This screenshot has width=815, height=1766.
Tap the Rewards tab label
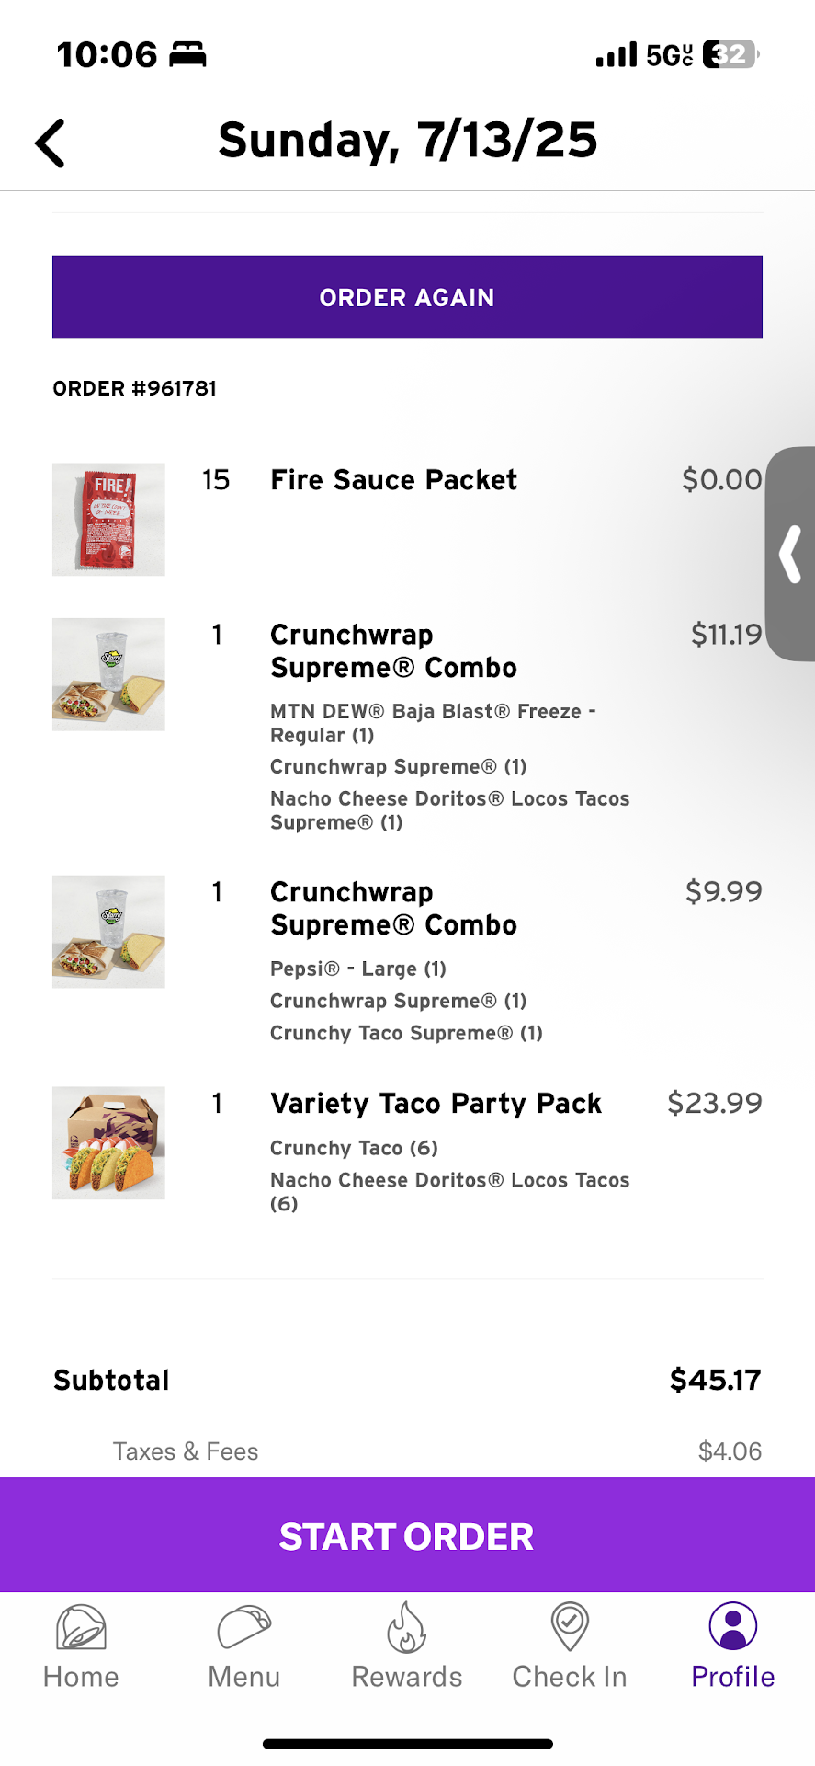click(406, 1677)
